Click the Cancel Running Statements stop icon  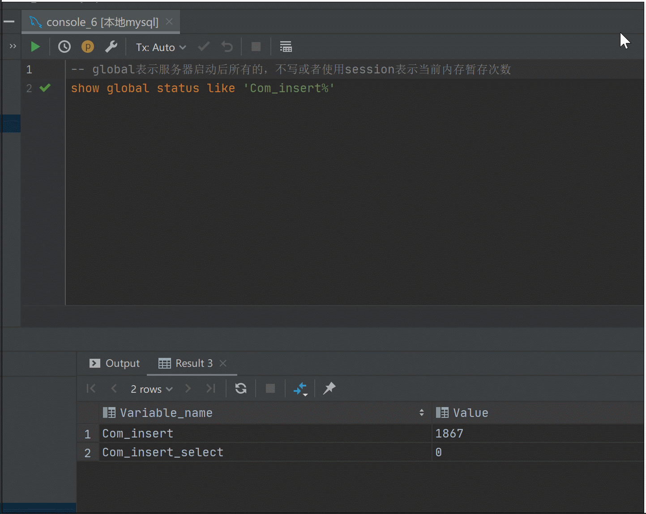[256, 47]
